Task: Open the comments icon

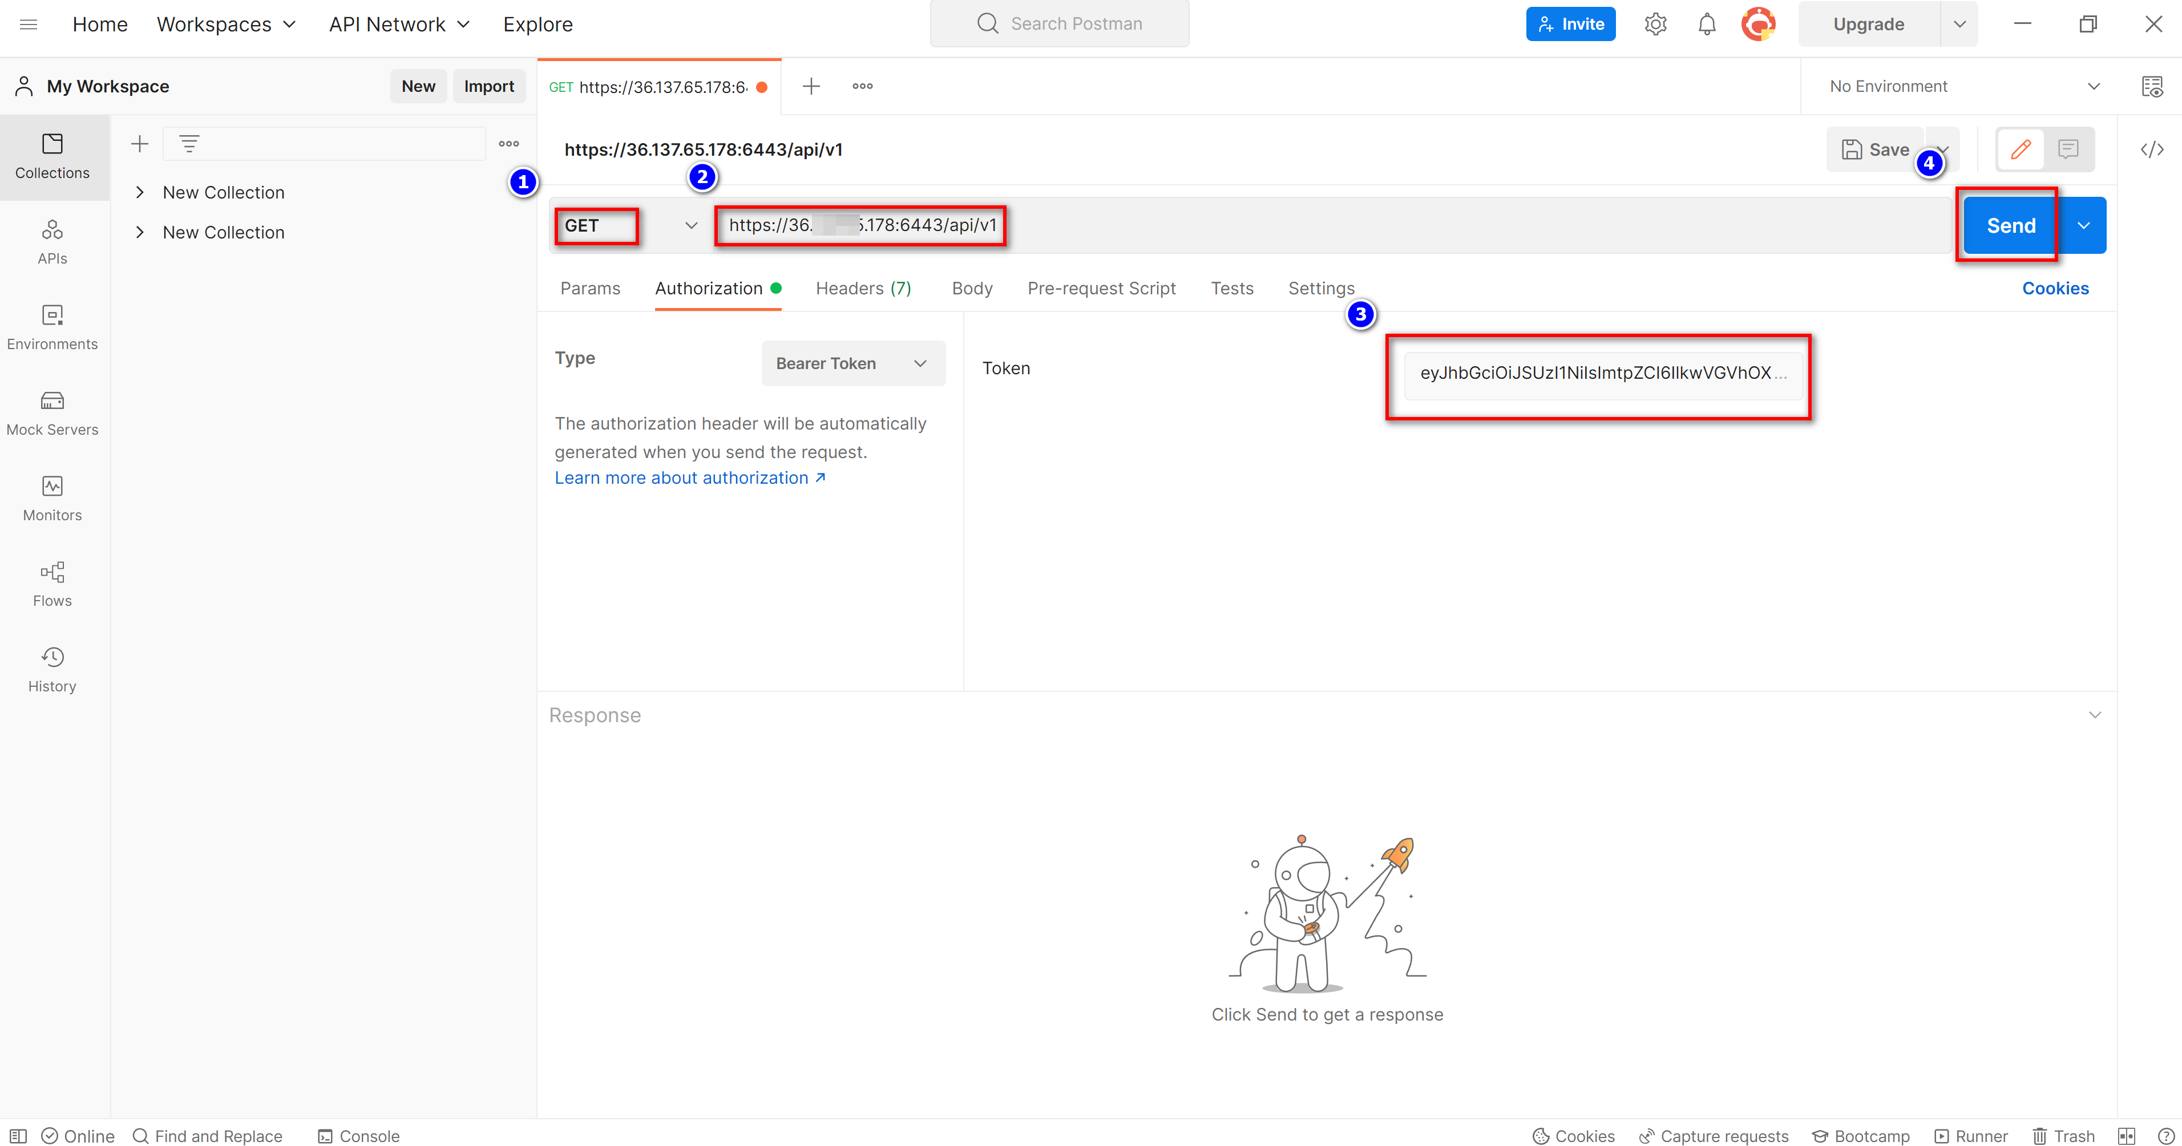Action: [2068, 150]
